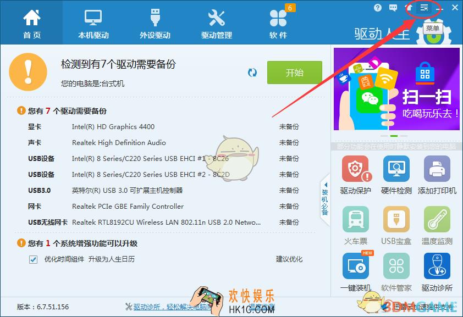This screenshot has width=463, height=317.
Task: Select 英特尔 USB 3.0 可扩展主机控制器 row
Action: (163, 191)
